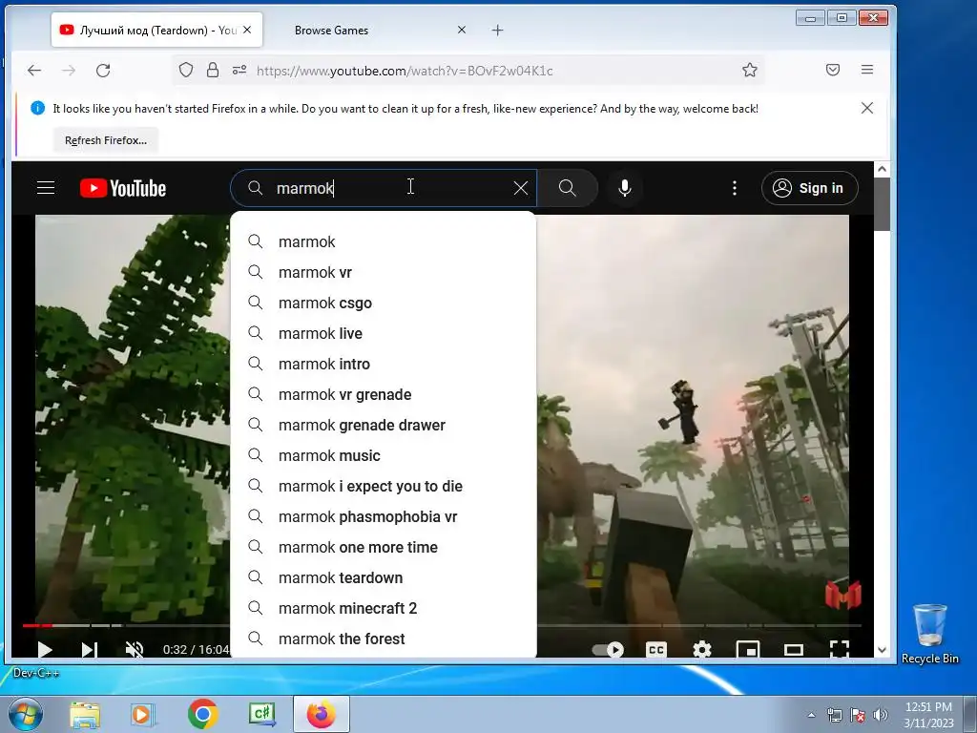Choose plain 'marmok' suggestion
Viewport: 977px width, 733px height.
click(384, 241)
